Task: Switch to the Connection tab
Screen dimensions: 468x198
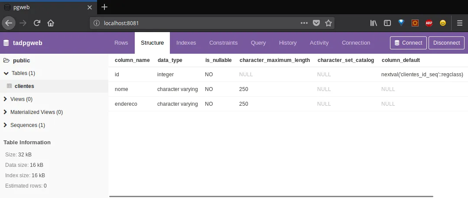Action: pos(356,43)
